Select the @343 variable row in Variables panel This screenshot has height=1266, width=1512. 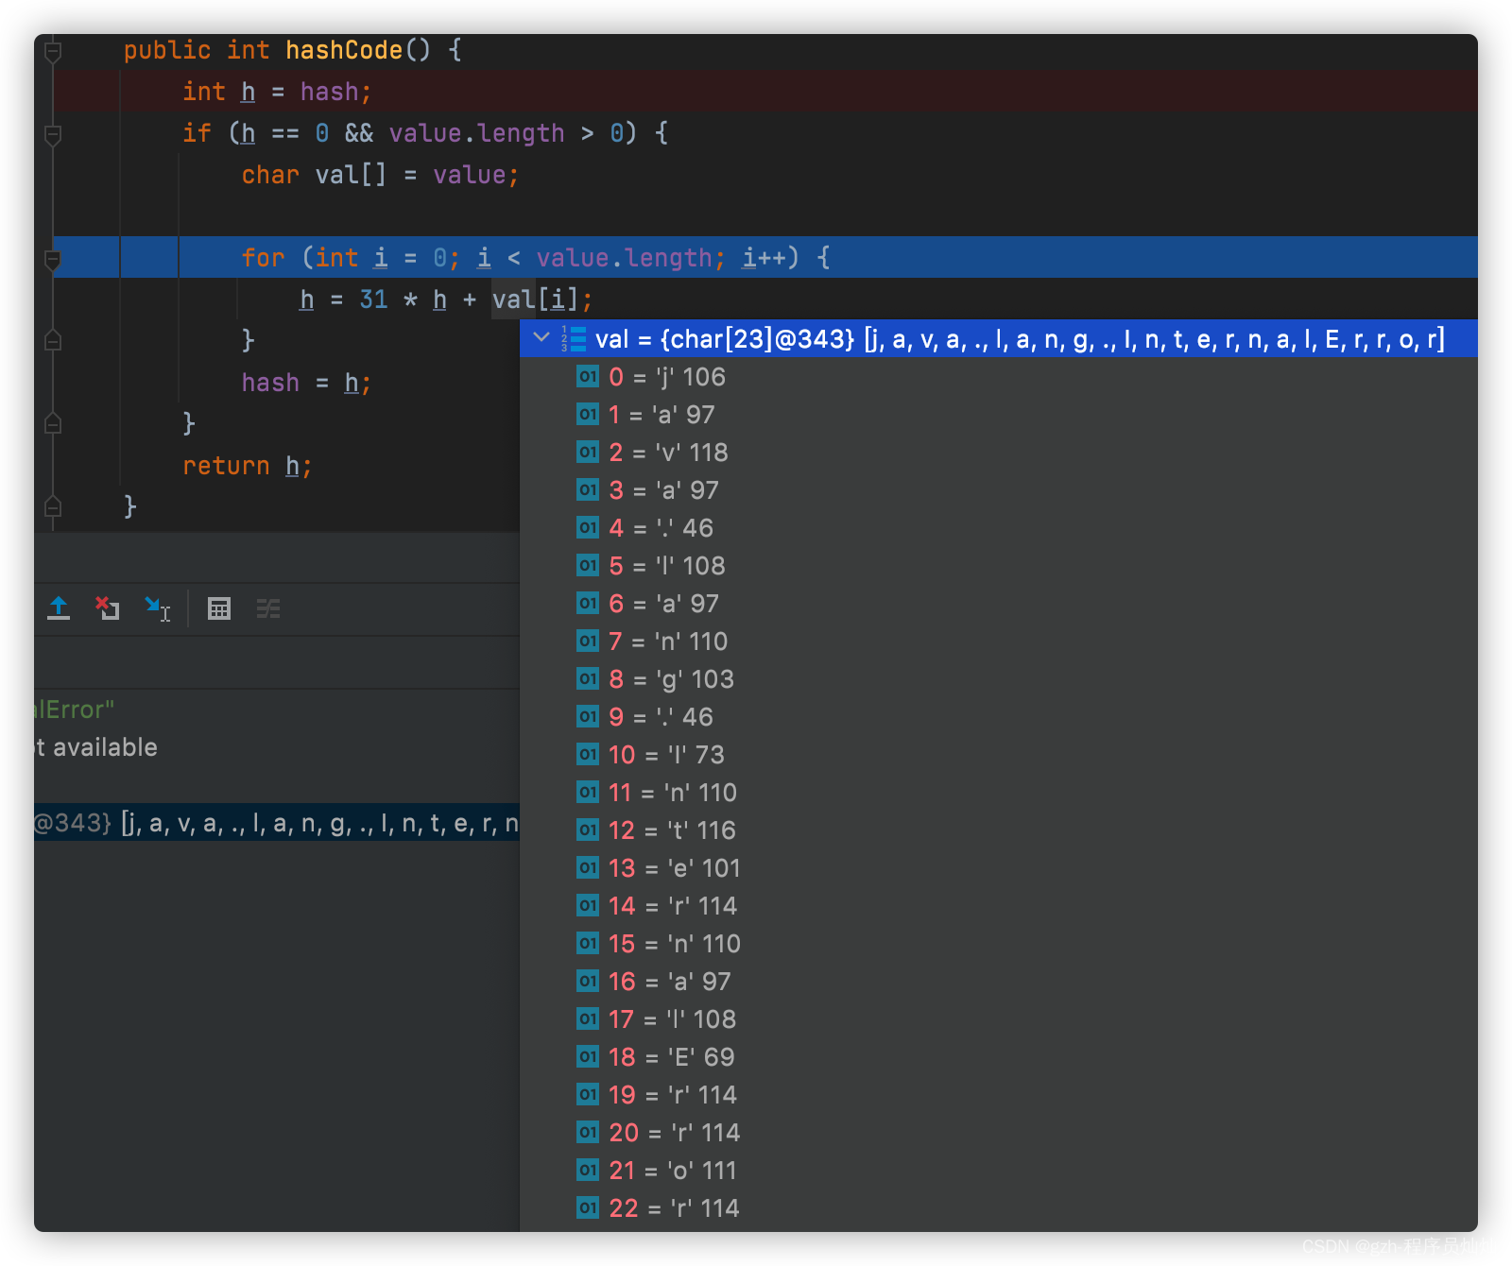coord(277,823)
